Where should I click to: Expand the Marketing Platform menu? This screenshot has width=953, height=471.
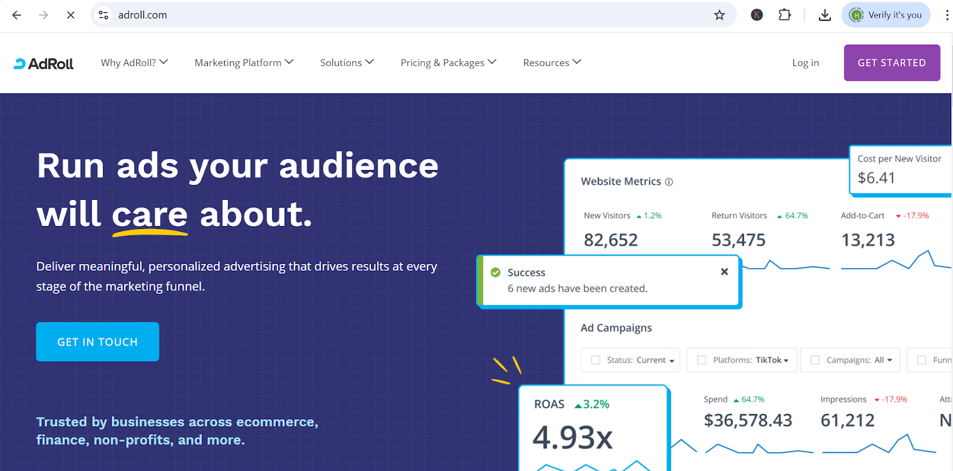click(x=244, y=62)
